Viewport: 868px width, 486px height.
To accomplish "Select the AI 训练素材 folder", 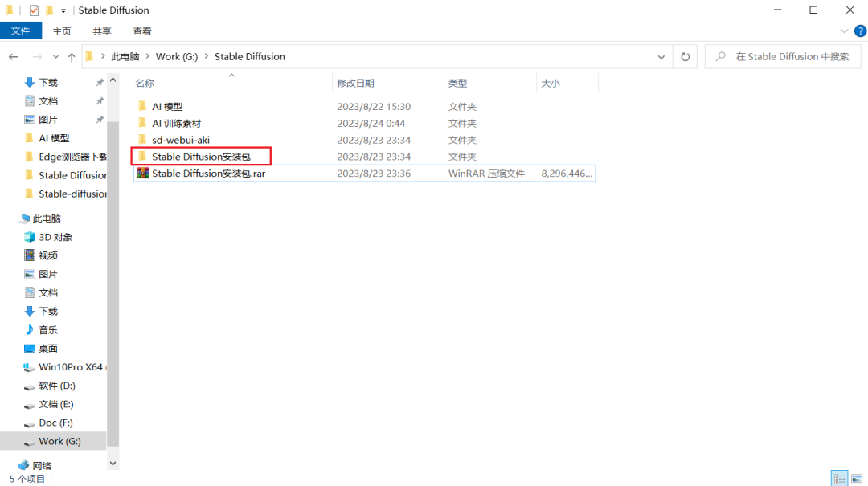I will point(177,123).
